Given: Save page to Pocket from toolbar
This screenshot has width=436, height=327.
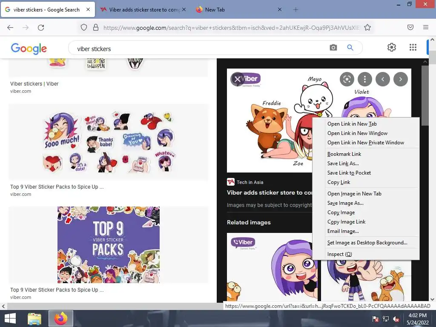Looking at the screenshot, I should click(410, 27).
